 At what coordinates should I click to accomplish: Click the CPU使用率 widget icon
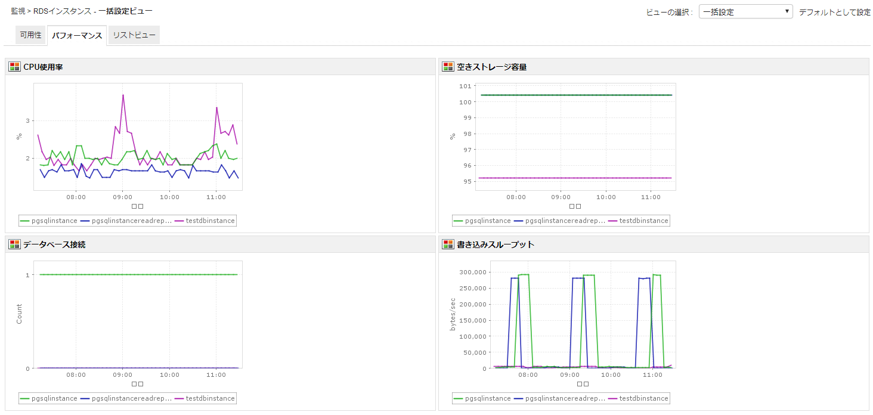click(14, 67)
